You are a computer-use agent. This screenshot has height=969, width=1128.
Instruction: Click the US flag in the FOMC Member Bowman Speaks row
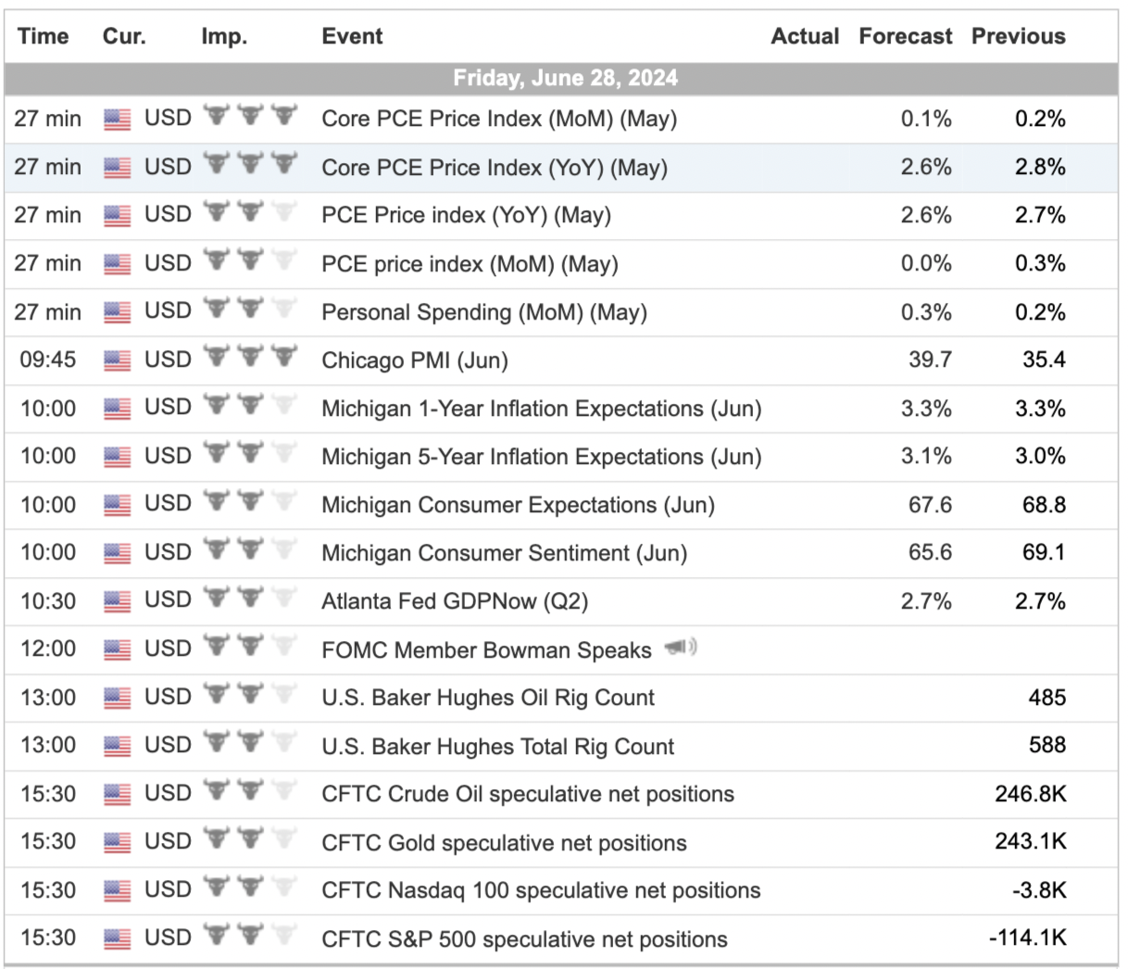[117, 649]
